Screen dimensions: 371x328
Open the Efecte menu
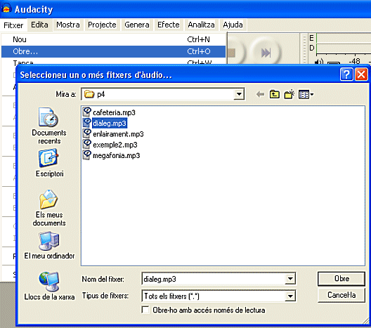tap(169, 25)
